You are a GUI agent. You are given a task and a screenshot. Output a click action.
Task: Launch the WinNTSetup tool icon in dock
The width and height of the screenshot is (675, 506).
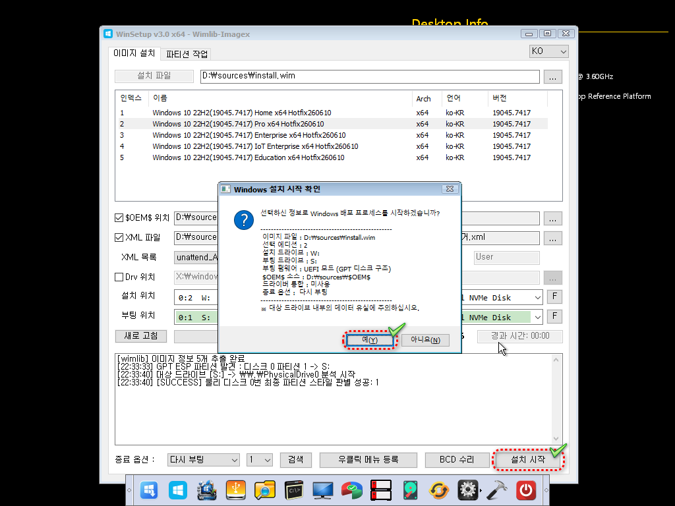pyautogui.click(x=206, y=490)
